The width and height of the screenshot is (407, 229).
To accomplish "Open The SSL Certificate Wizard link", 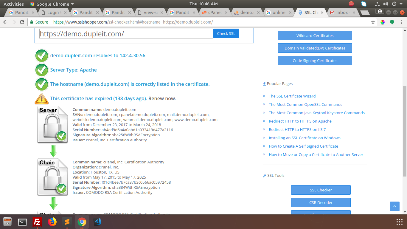I will (x=292, y=96).
